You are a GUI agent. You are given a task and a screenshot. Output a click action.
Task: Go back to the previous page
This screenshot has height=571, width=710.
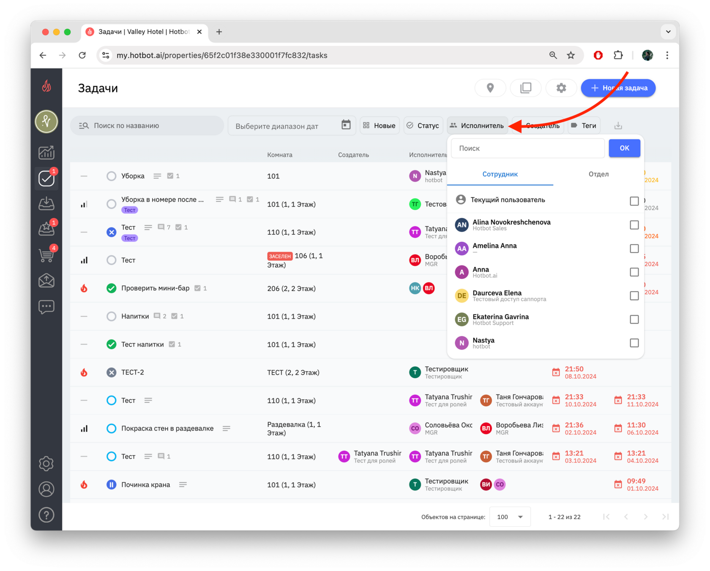(x=43, y=55)
